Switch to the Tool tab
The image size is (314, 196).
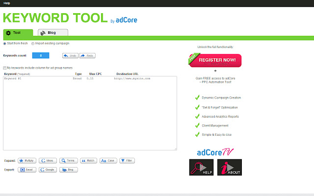point(18,33)
